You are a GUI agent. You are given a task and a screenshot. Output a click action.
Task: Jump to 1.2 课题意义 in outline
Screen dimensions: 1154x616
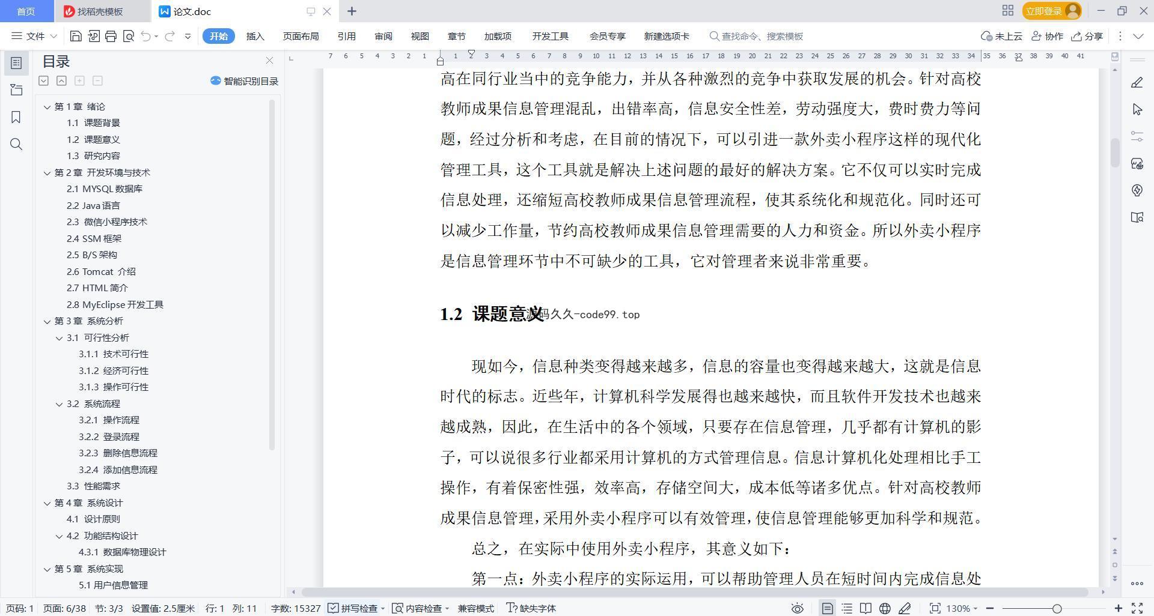[x=93, y=139]
